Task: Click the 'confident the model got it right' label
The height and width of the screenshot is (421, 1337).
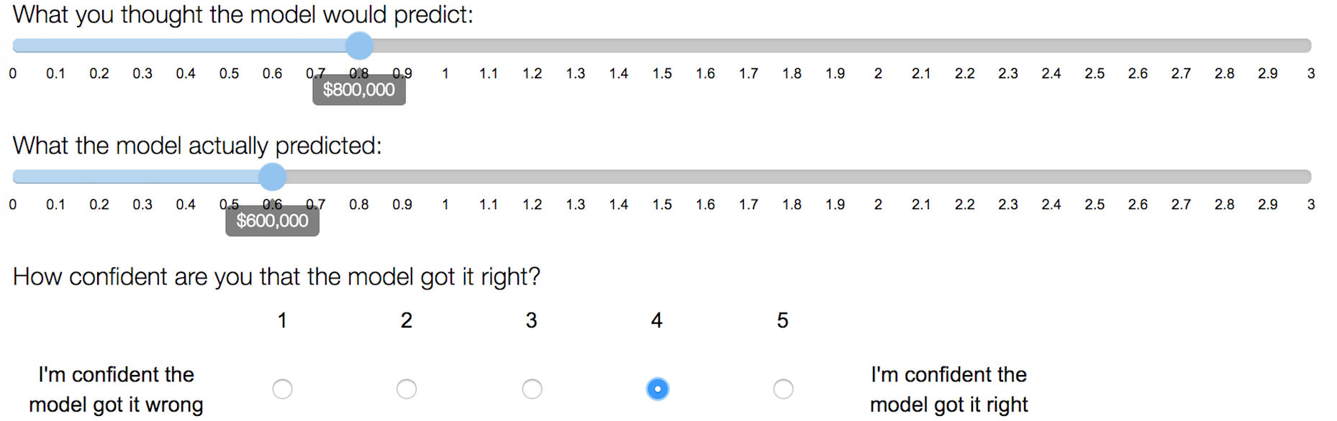Action: (x=948, y=389)
